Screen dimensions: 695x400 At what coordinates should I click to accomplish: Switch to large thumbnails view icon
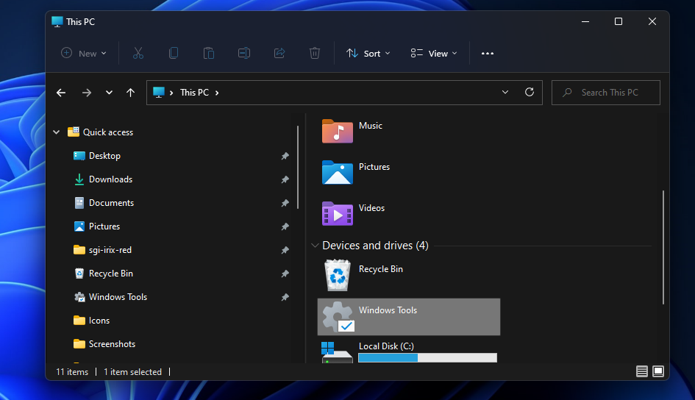(x=658, y=371)
